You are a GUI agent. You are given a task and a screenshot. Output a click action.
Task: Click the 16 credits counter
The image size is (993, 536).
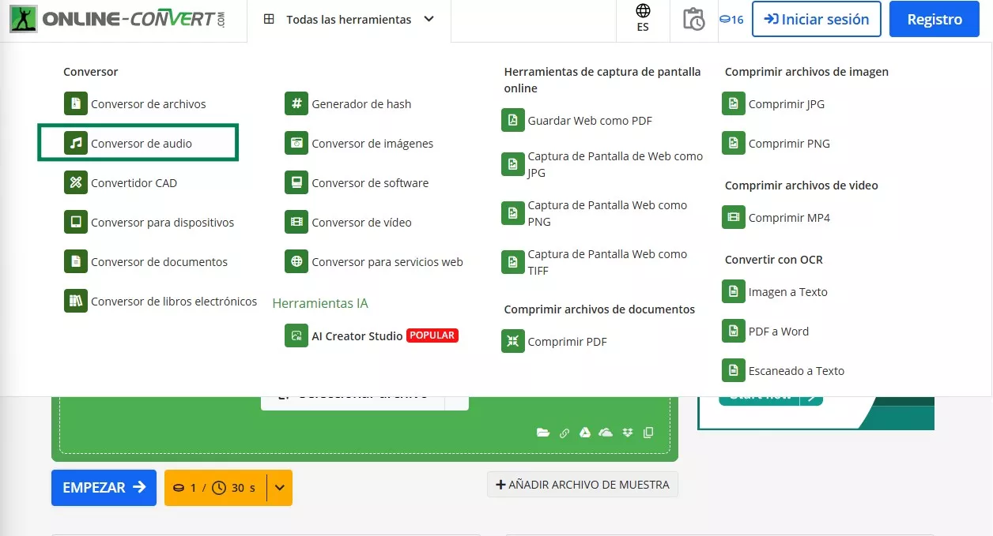(731, 20)
